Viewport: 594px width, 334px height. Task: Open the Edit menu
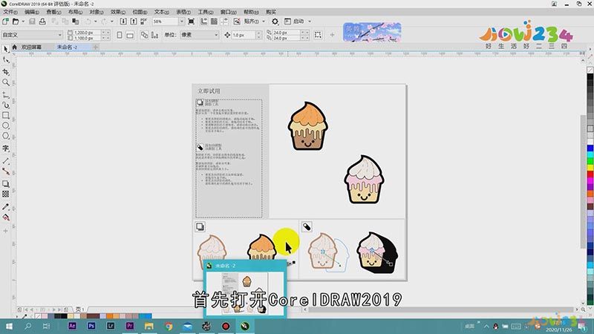coord(32,12)
